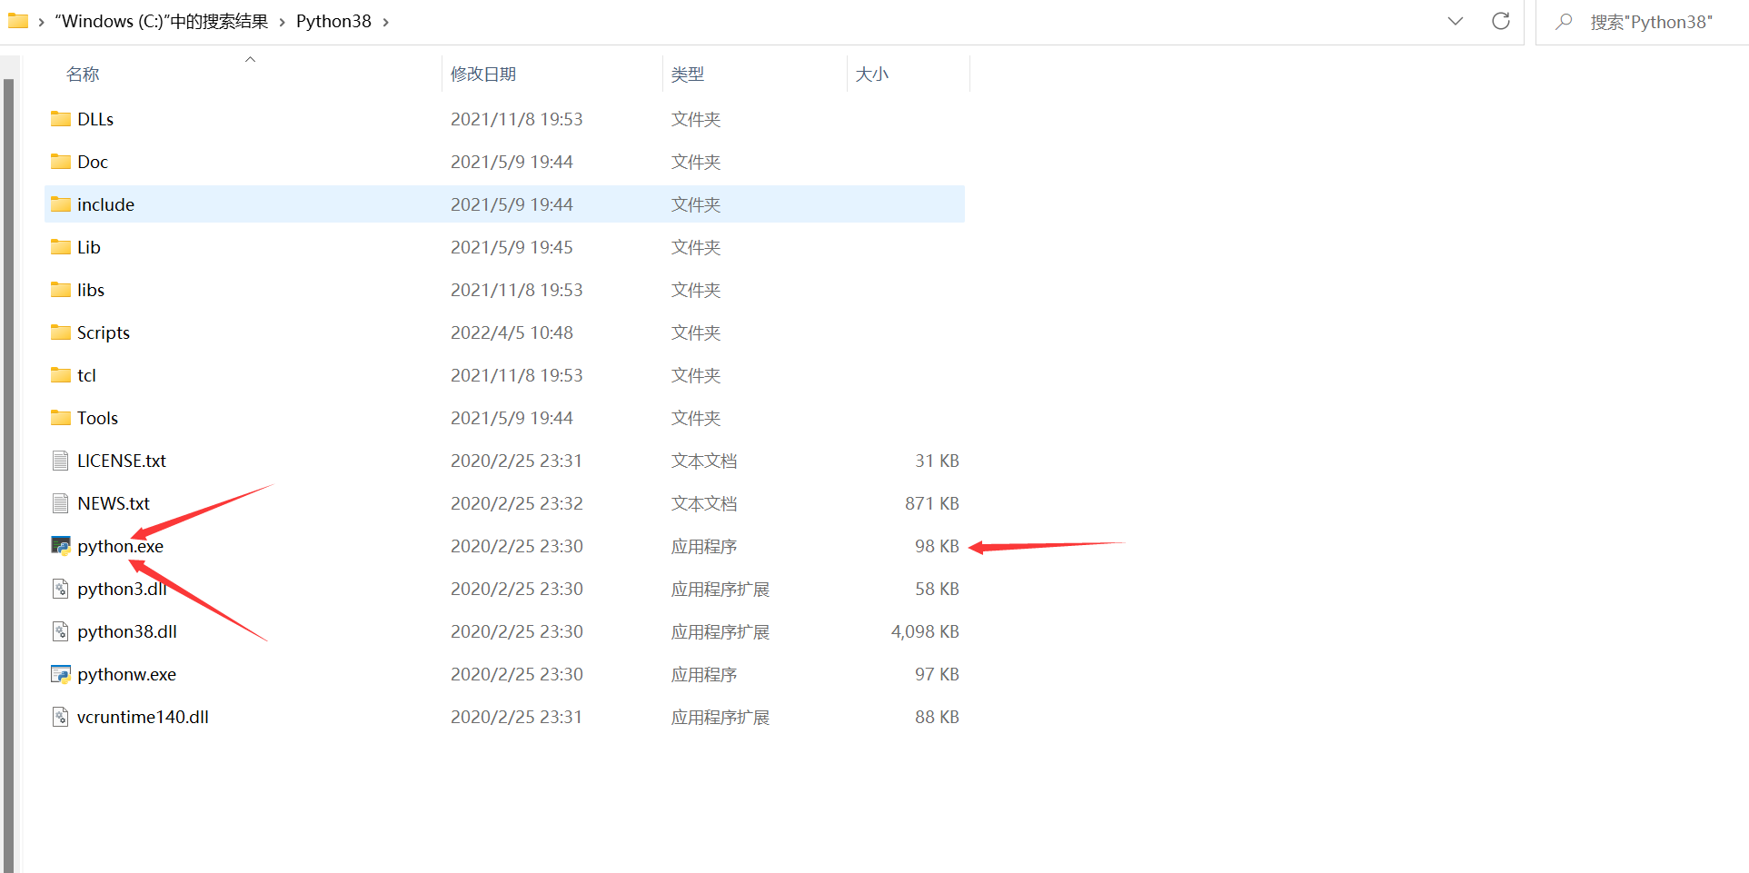Image resolution: width=1749 pixels, height=873 pixels.
Task: Refresh the folder with the refresh icon
Action: click(x=1501, y=21)
